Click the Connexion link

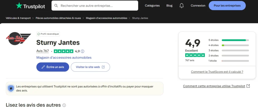(x=198, y=6)
